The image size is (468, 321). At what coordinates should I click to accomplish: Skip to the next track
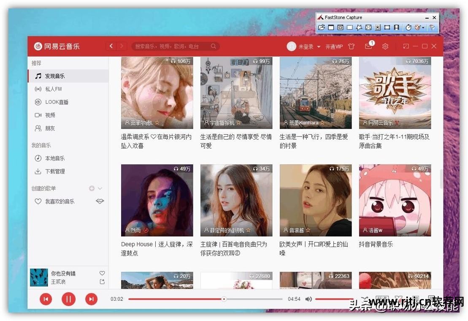click(x=91, y=299)
